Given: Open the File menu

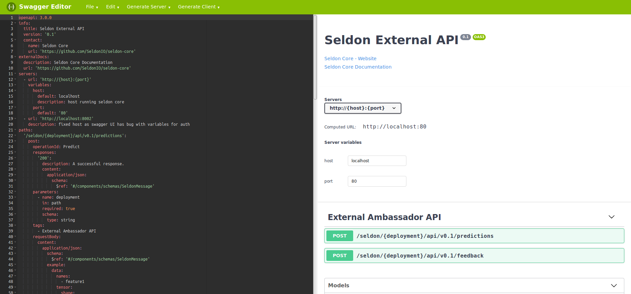Looking at the screenshot, I should coord(92,7).
